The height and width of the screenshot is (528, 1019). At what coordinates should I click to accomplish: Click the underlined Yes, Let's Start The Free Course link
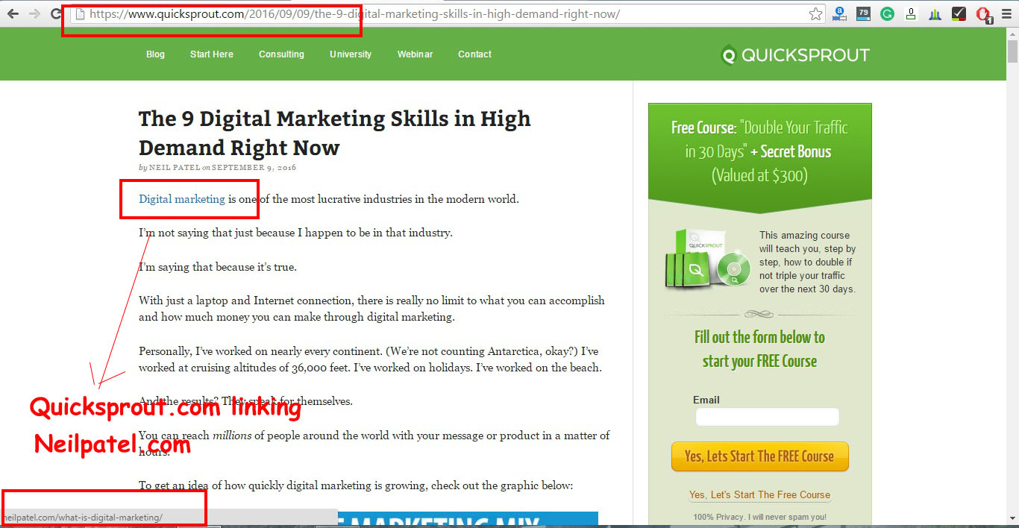click(759, 494)
